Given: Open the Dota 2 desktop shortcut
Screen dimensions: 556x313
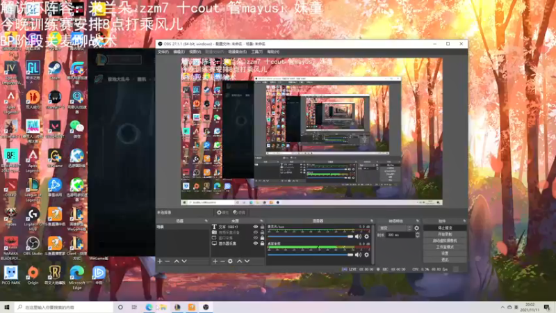Looking at the screenshot, I should (x=10, y=188).
